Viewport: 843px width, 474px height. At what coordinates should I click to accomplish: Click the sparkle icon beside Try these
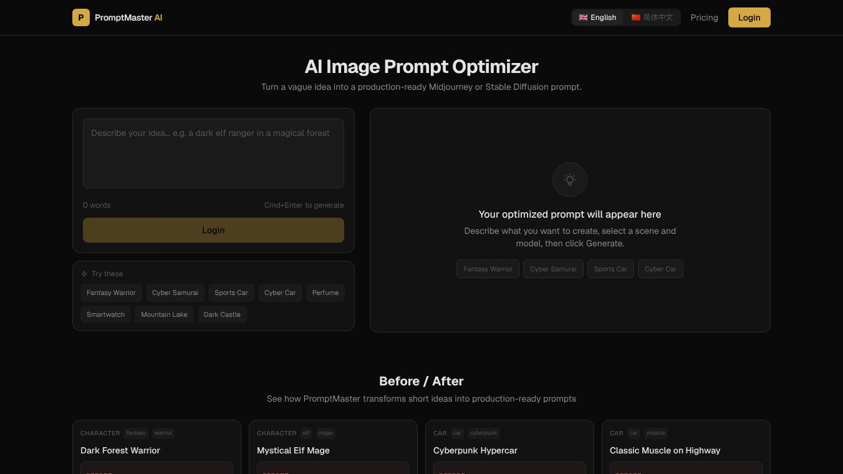(x=84, y=274)
